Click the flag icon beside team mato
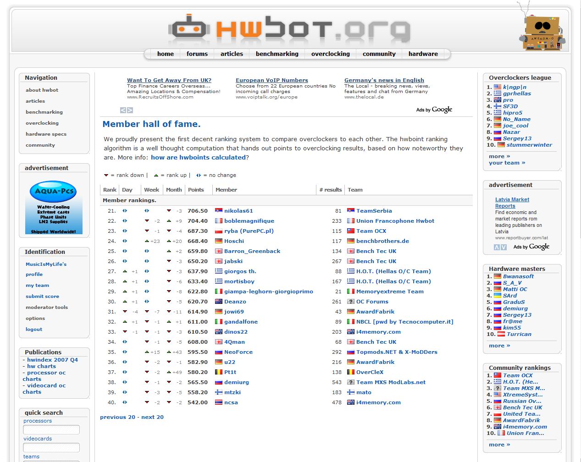 tap(351, 392)
